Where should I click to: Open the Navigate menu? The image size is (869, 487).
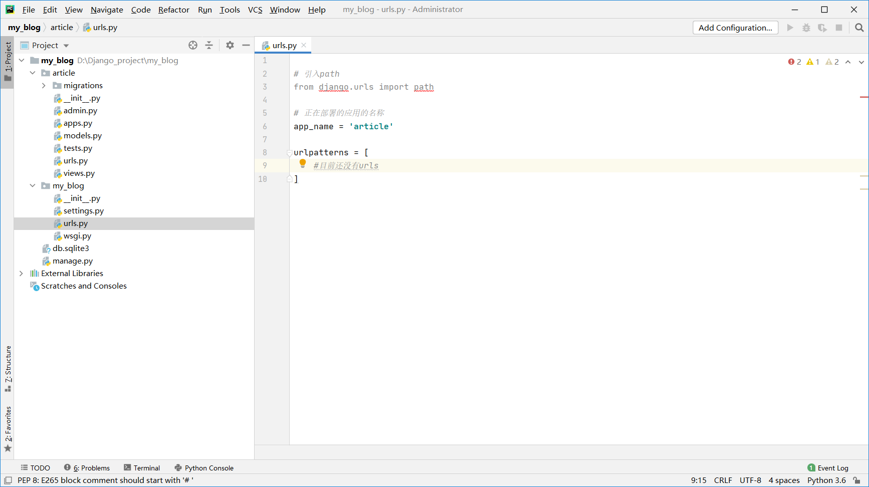point(107,10)
